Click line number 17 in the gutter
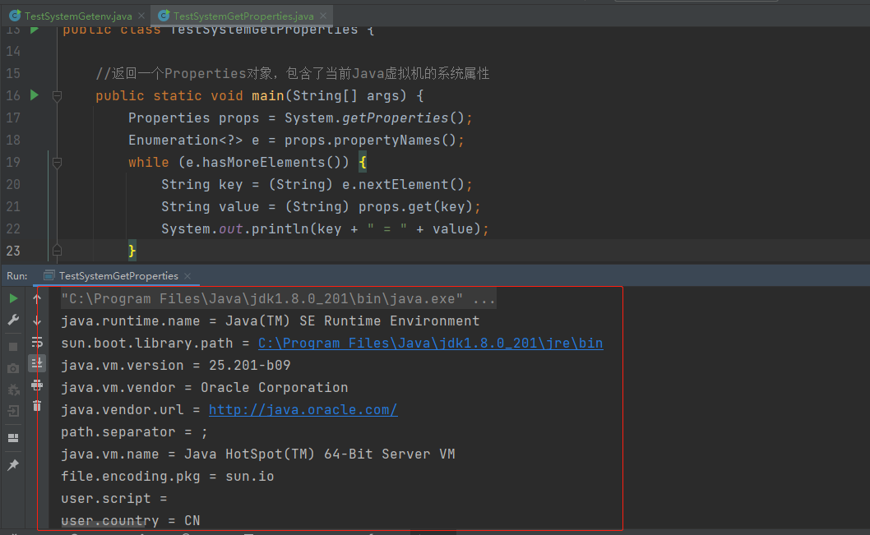870x535 pixels. click(13, 118)
